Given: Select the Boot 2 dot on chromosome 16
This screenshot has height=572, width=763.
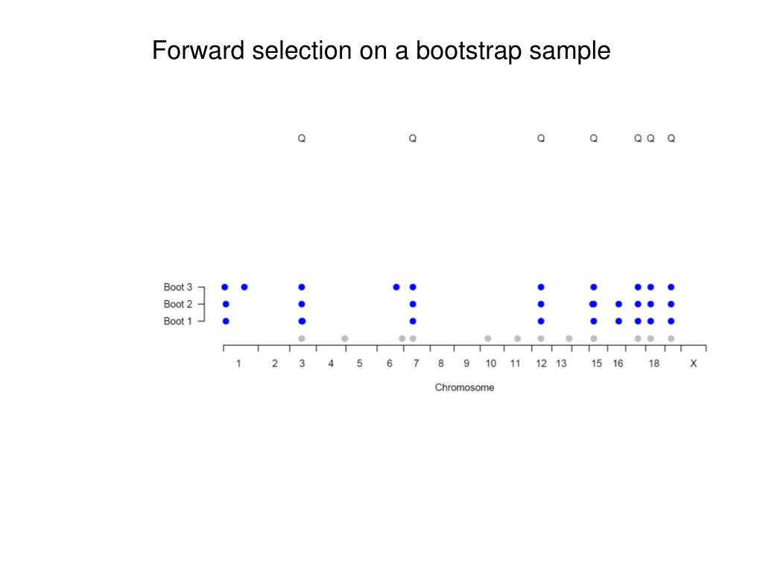Looking at the screenshot, I should click(618, 304).
